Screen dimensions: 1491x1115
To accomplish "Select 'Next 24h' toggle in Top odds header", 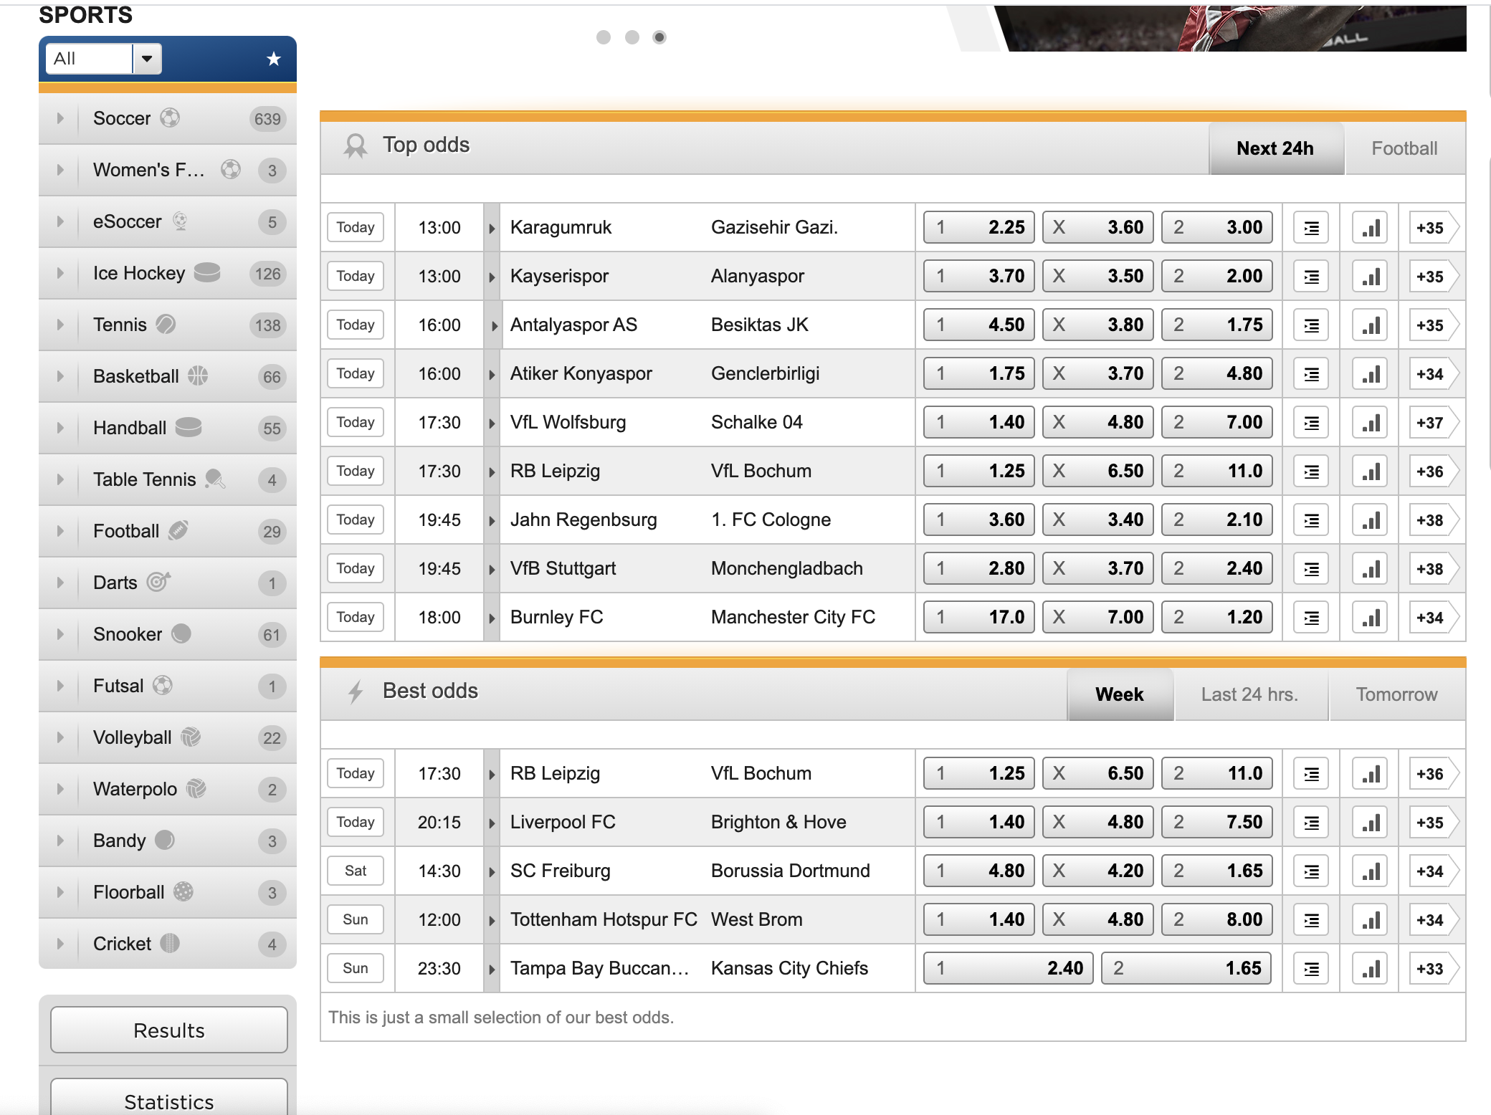I will (1275, 148).
